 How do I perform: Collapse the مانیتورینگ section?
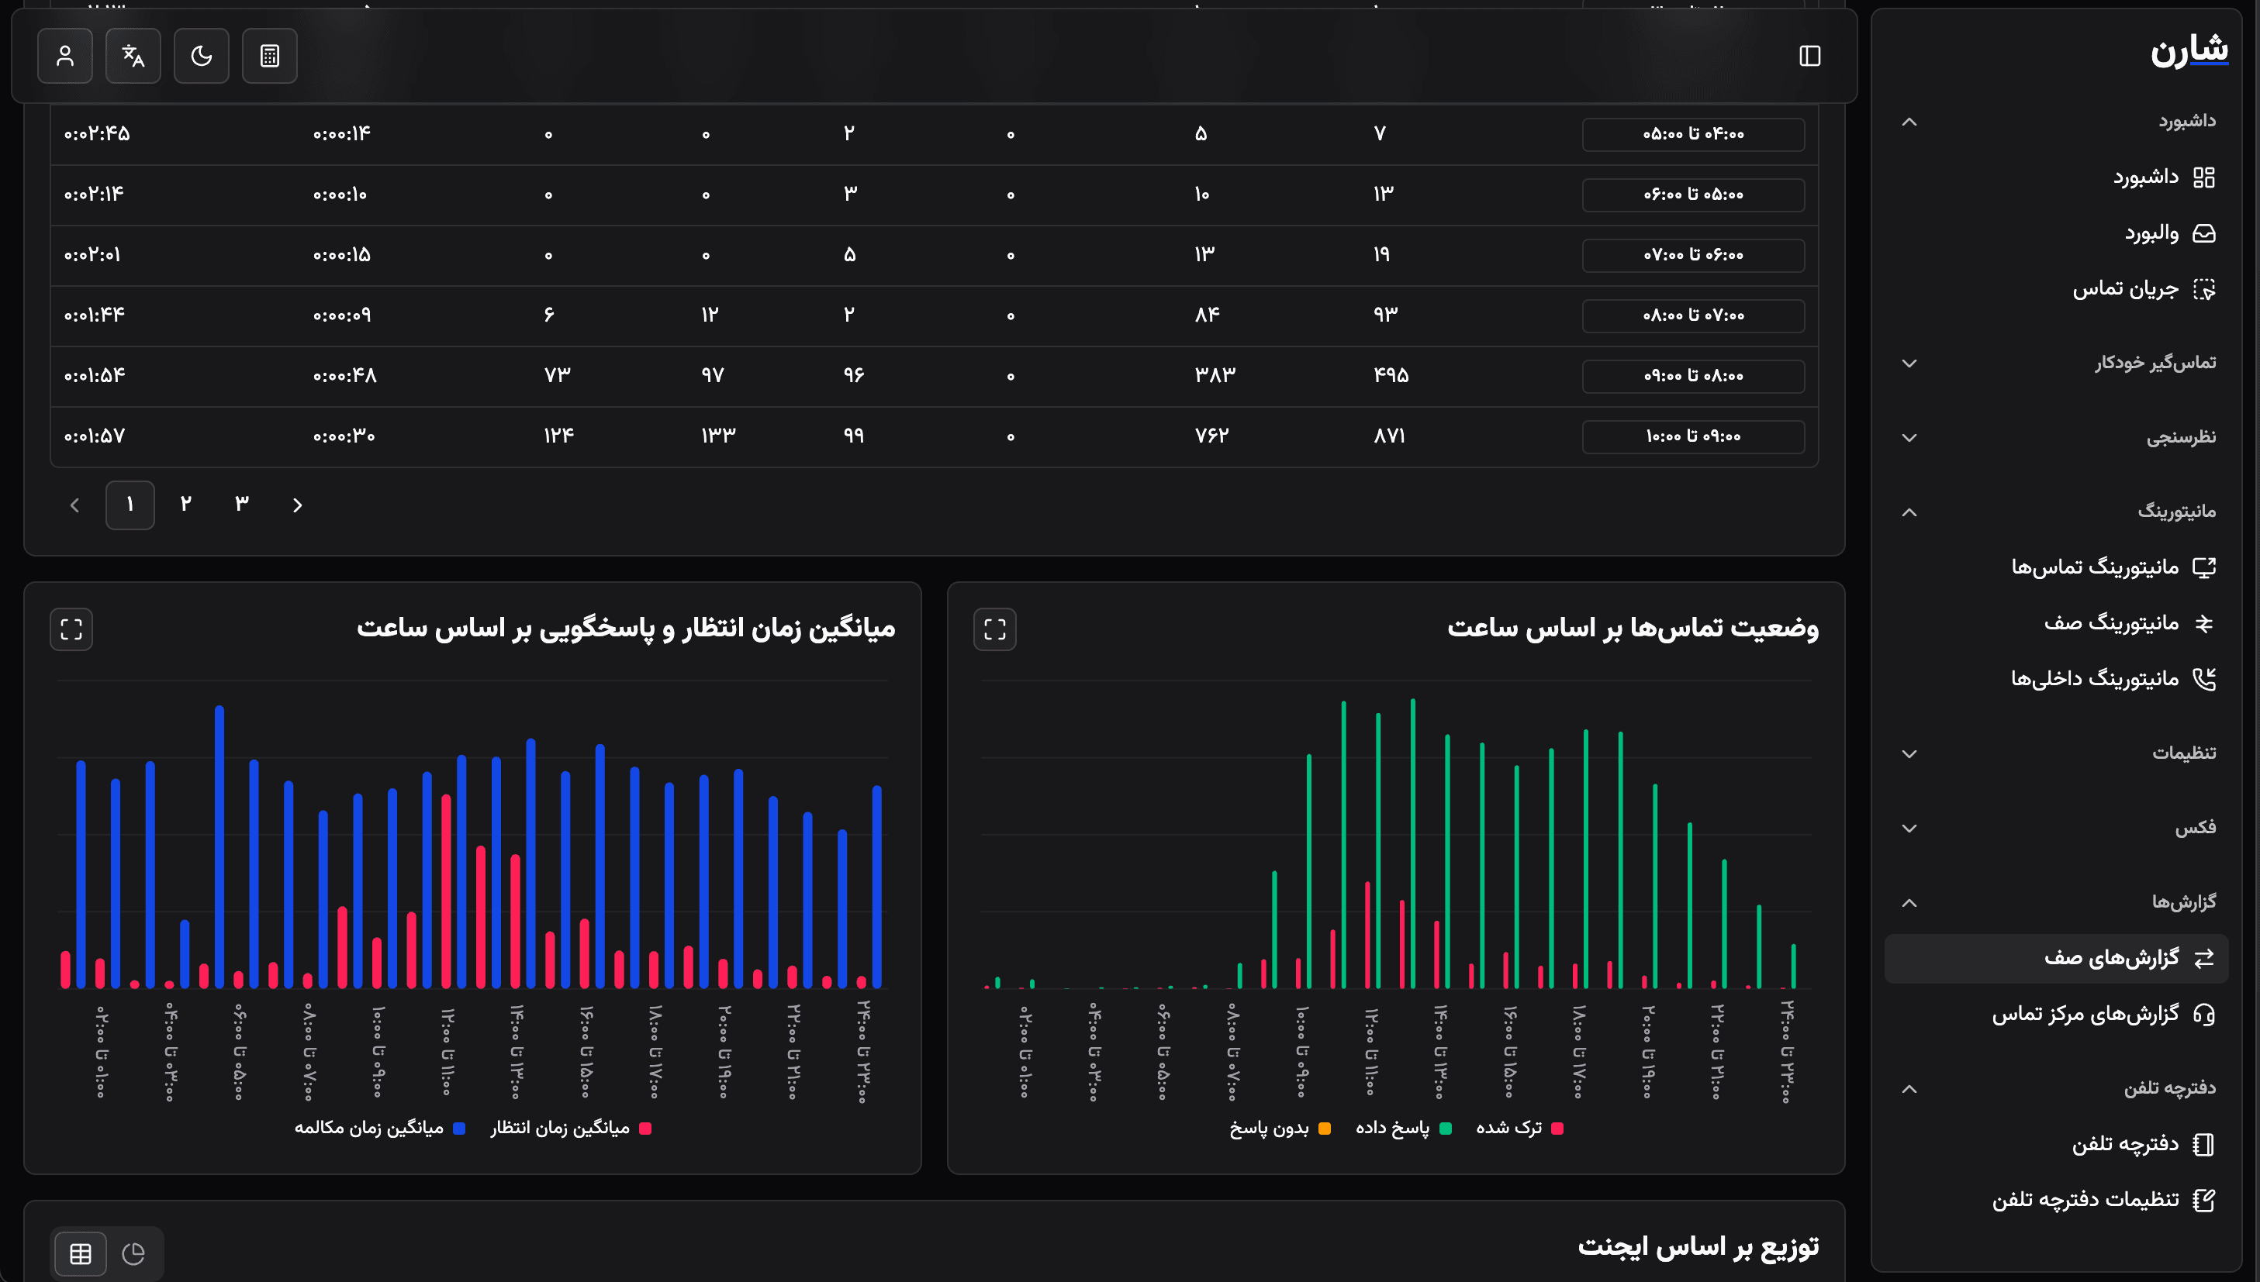(2057, 512)
